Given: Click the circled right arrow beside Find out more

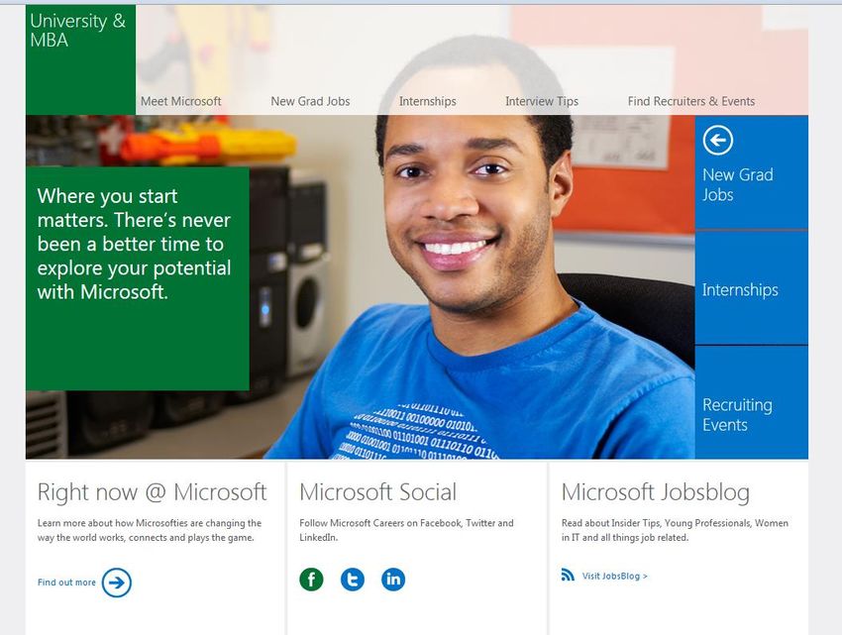Looking at the screenshot, I should tap(117, 582).
